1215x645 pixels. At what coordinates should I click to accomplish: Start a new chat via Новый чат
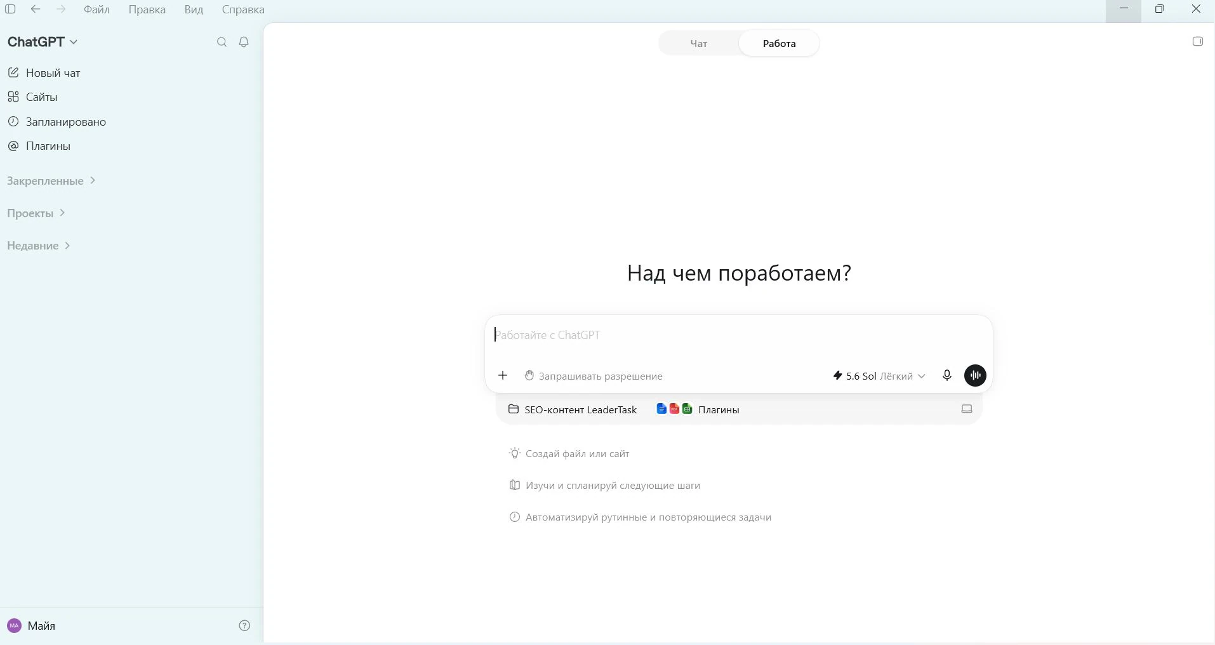coord(44,73)
